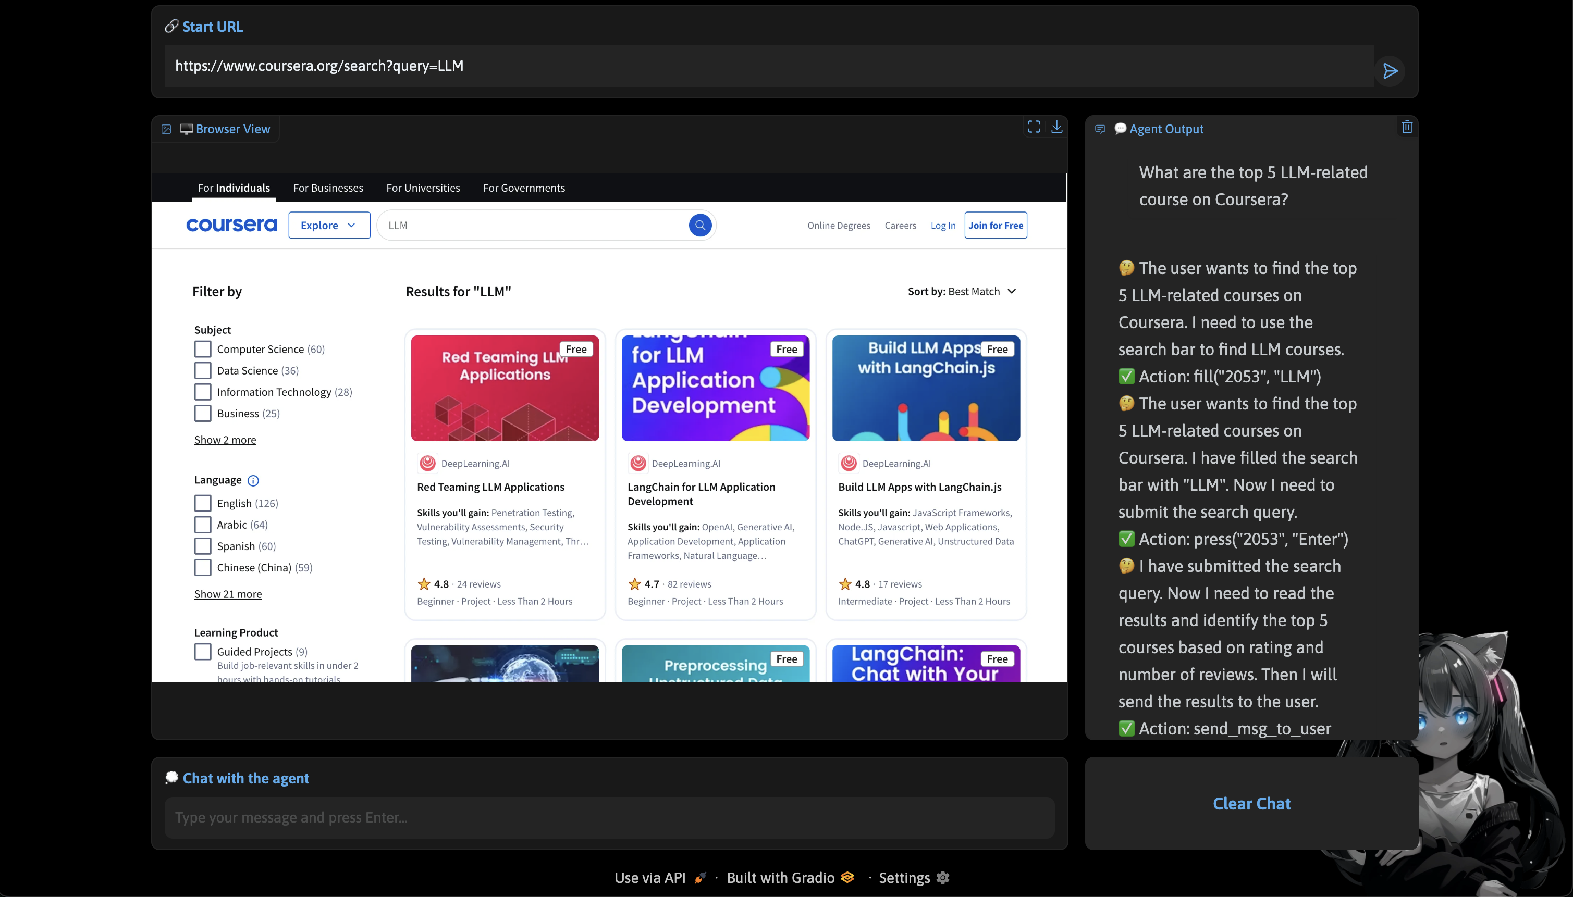The width and height of the screenshot is (1573, 897).
Task: Click the download icon in Browser View
Action: click(x=1056, y=127)
